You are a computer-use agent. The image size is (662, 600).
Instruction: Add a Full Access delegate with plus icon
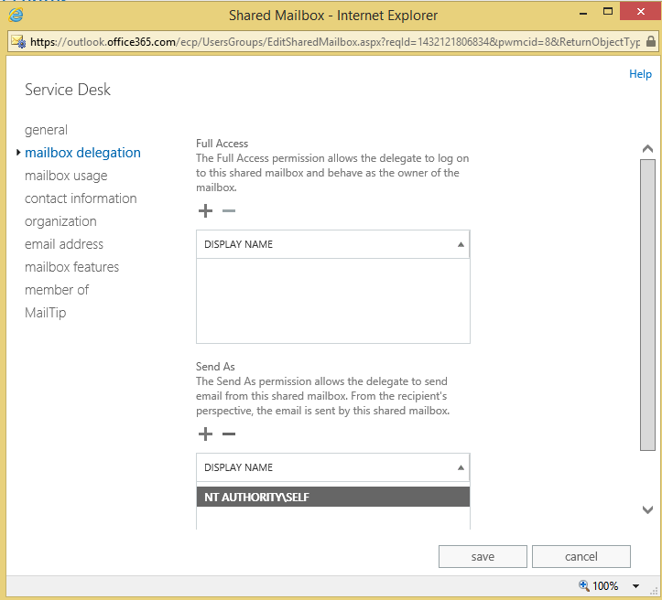[205, 210]
